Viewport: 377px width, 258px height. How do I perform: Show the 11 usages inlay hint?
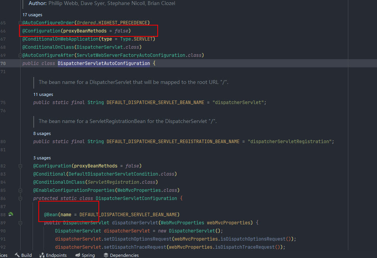[x=43, y=94]
